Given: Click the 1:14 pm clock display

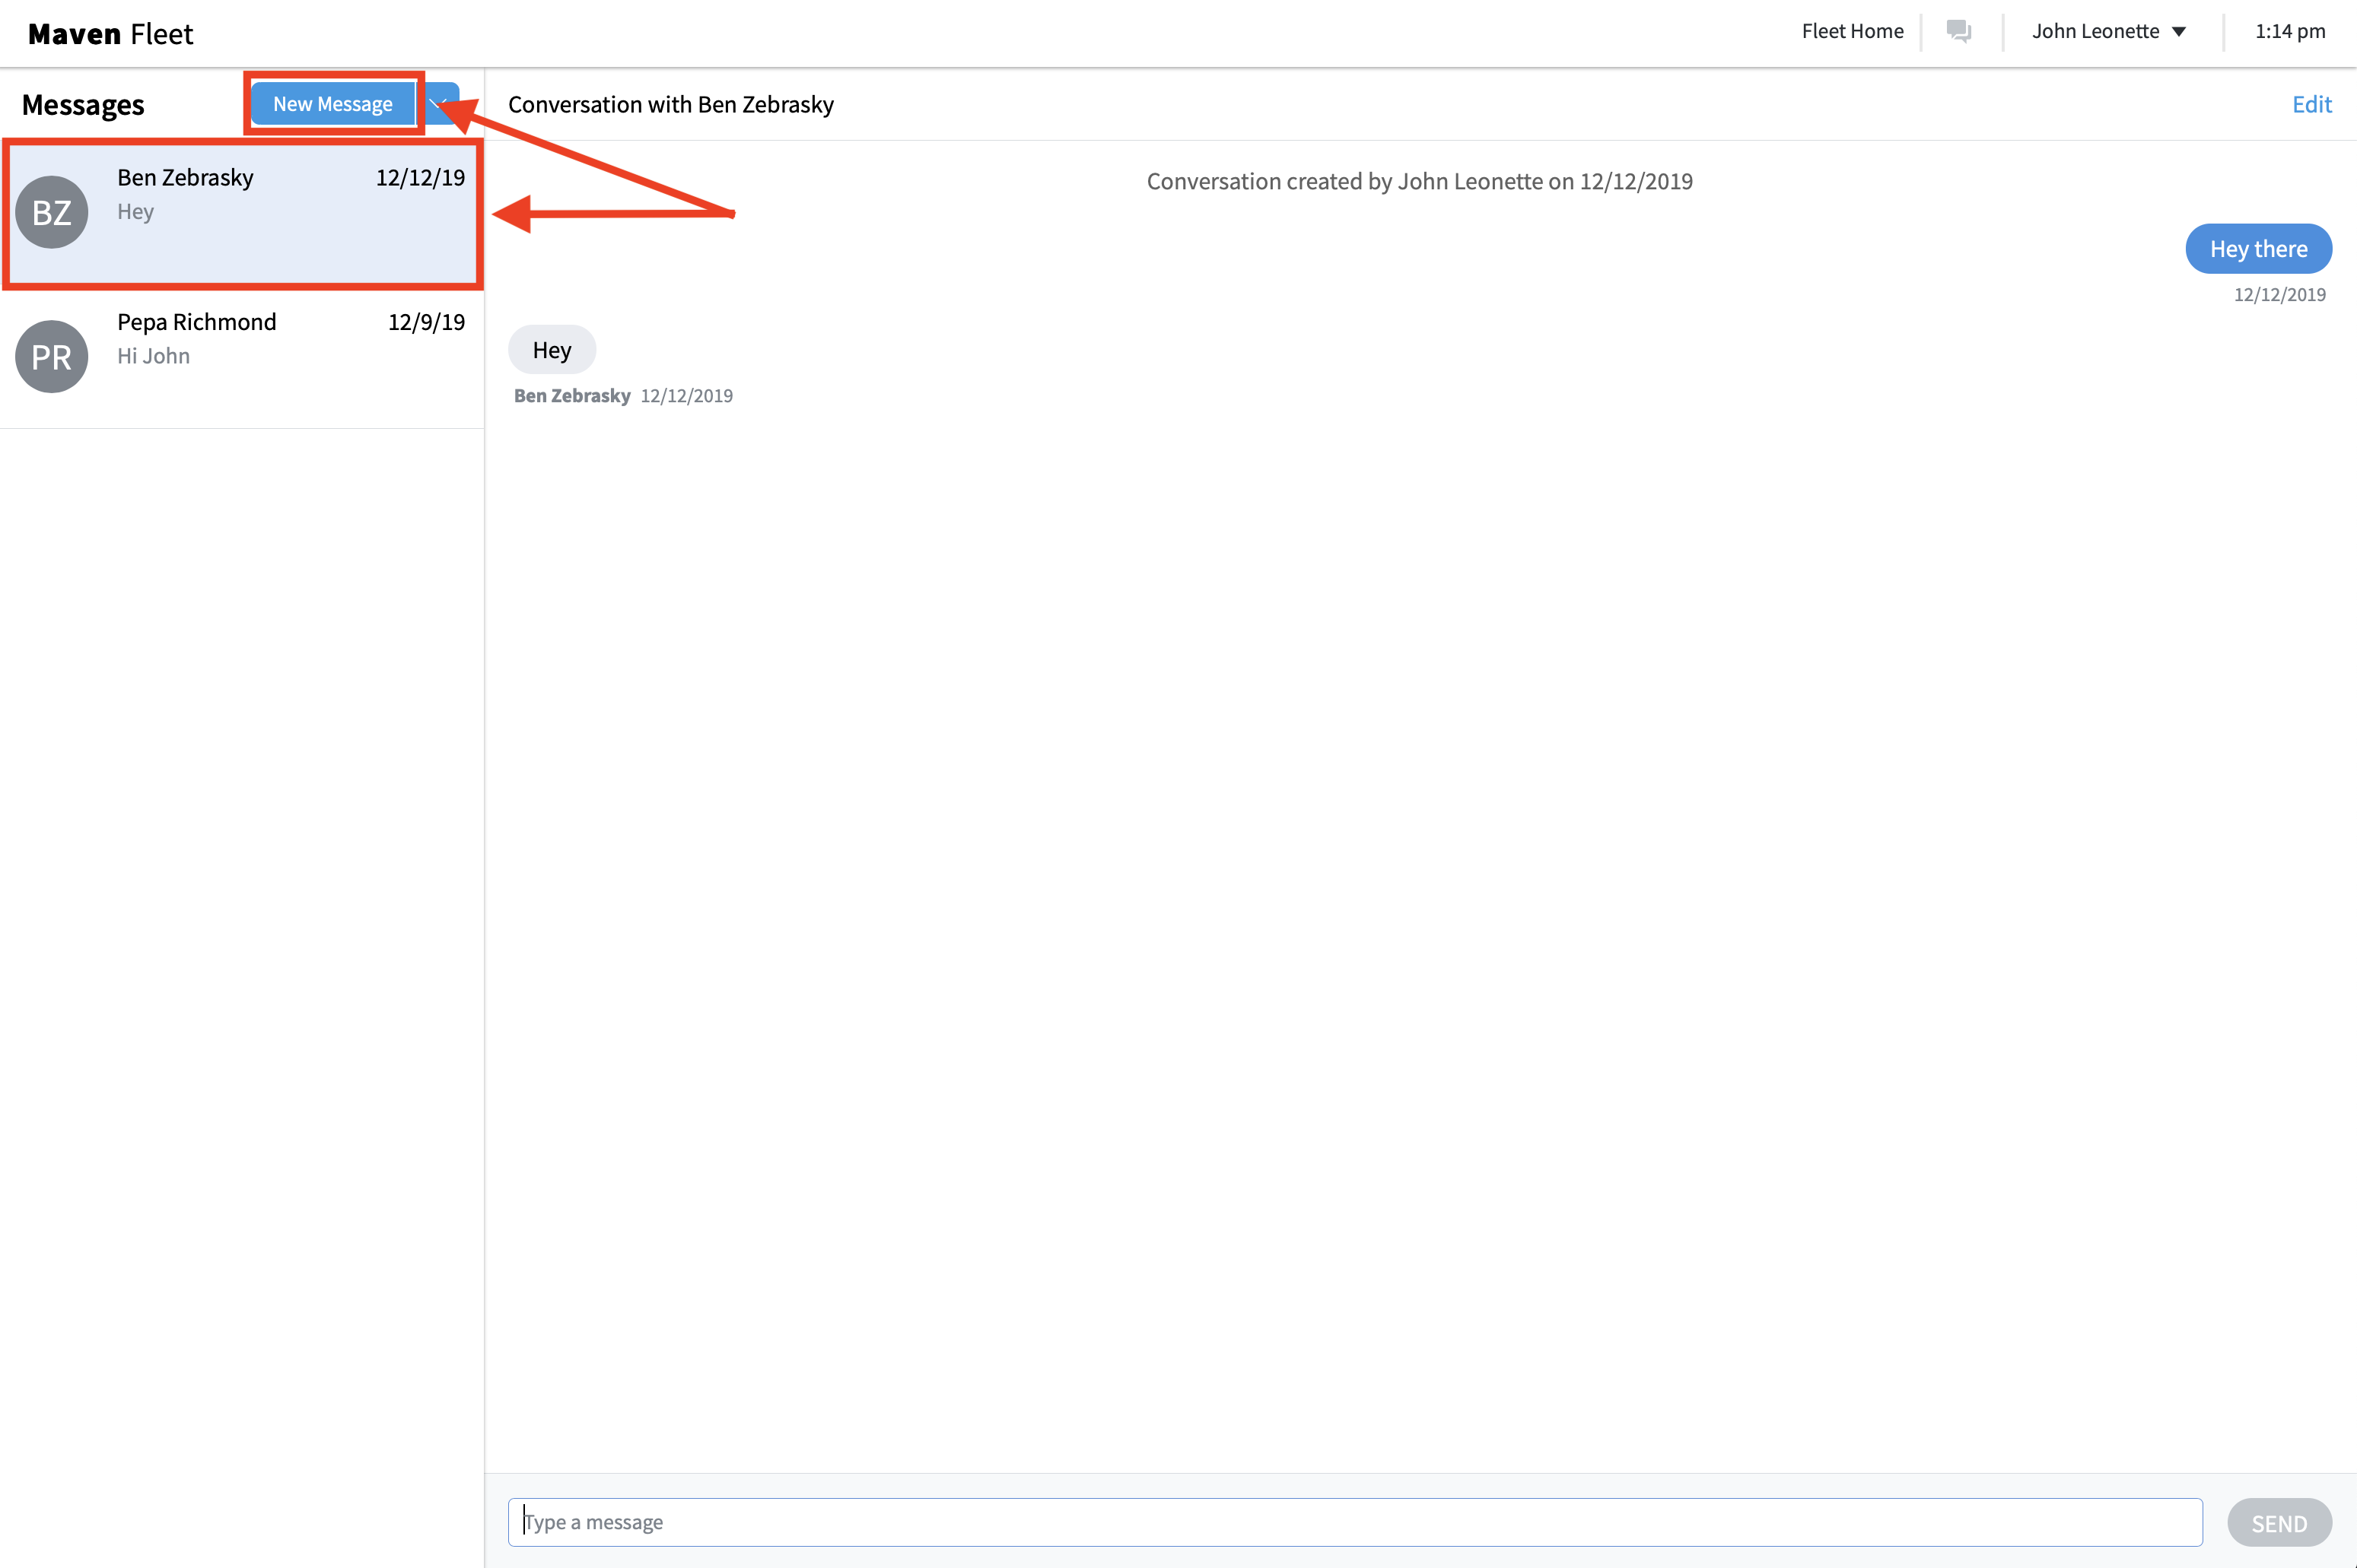Looking at the screenshot, I should (x=2289, y=31).
